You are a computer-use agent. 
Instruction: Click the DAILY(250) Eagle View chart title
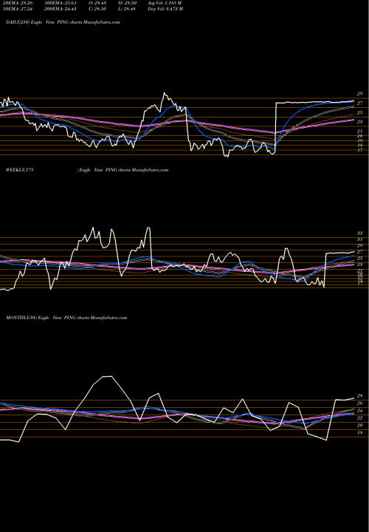point(63,22)
